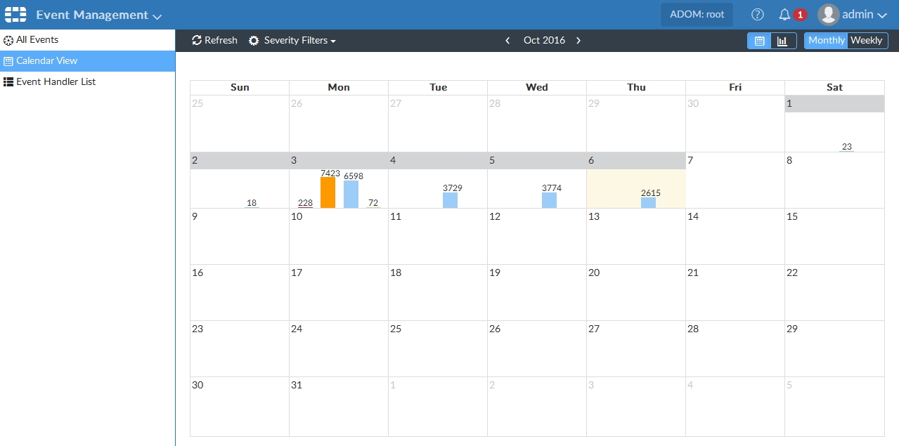Select the Oct 8 calendar cell
The width and height of the screenshot is (899, 446).
(834, 180)
